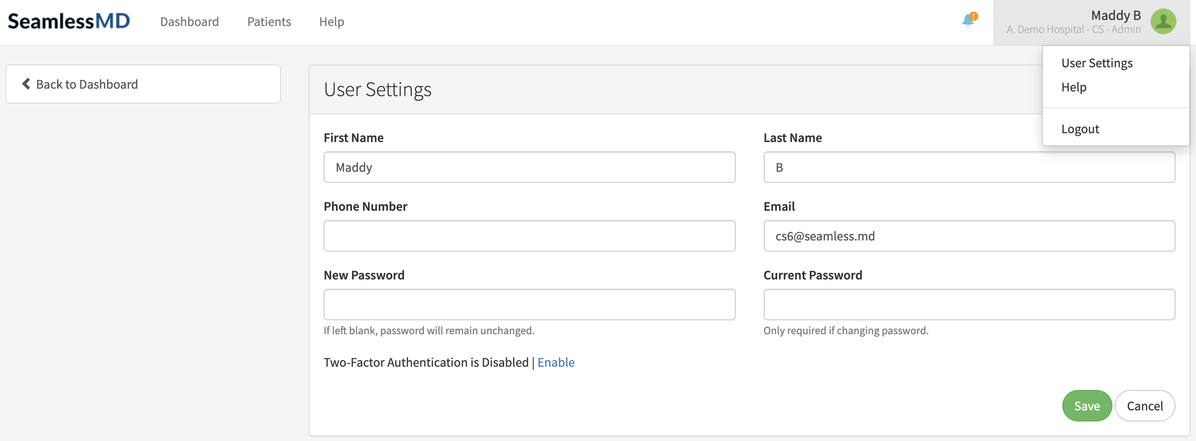Click the Cancel button
Image resolution: width=1196 pixels, height=441 pixels.
coord(1144,406)
